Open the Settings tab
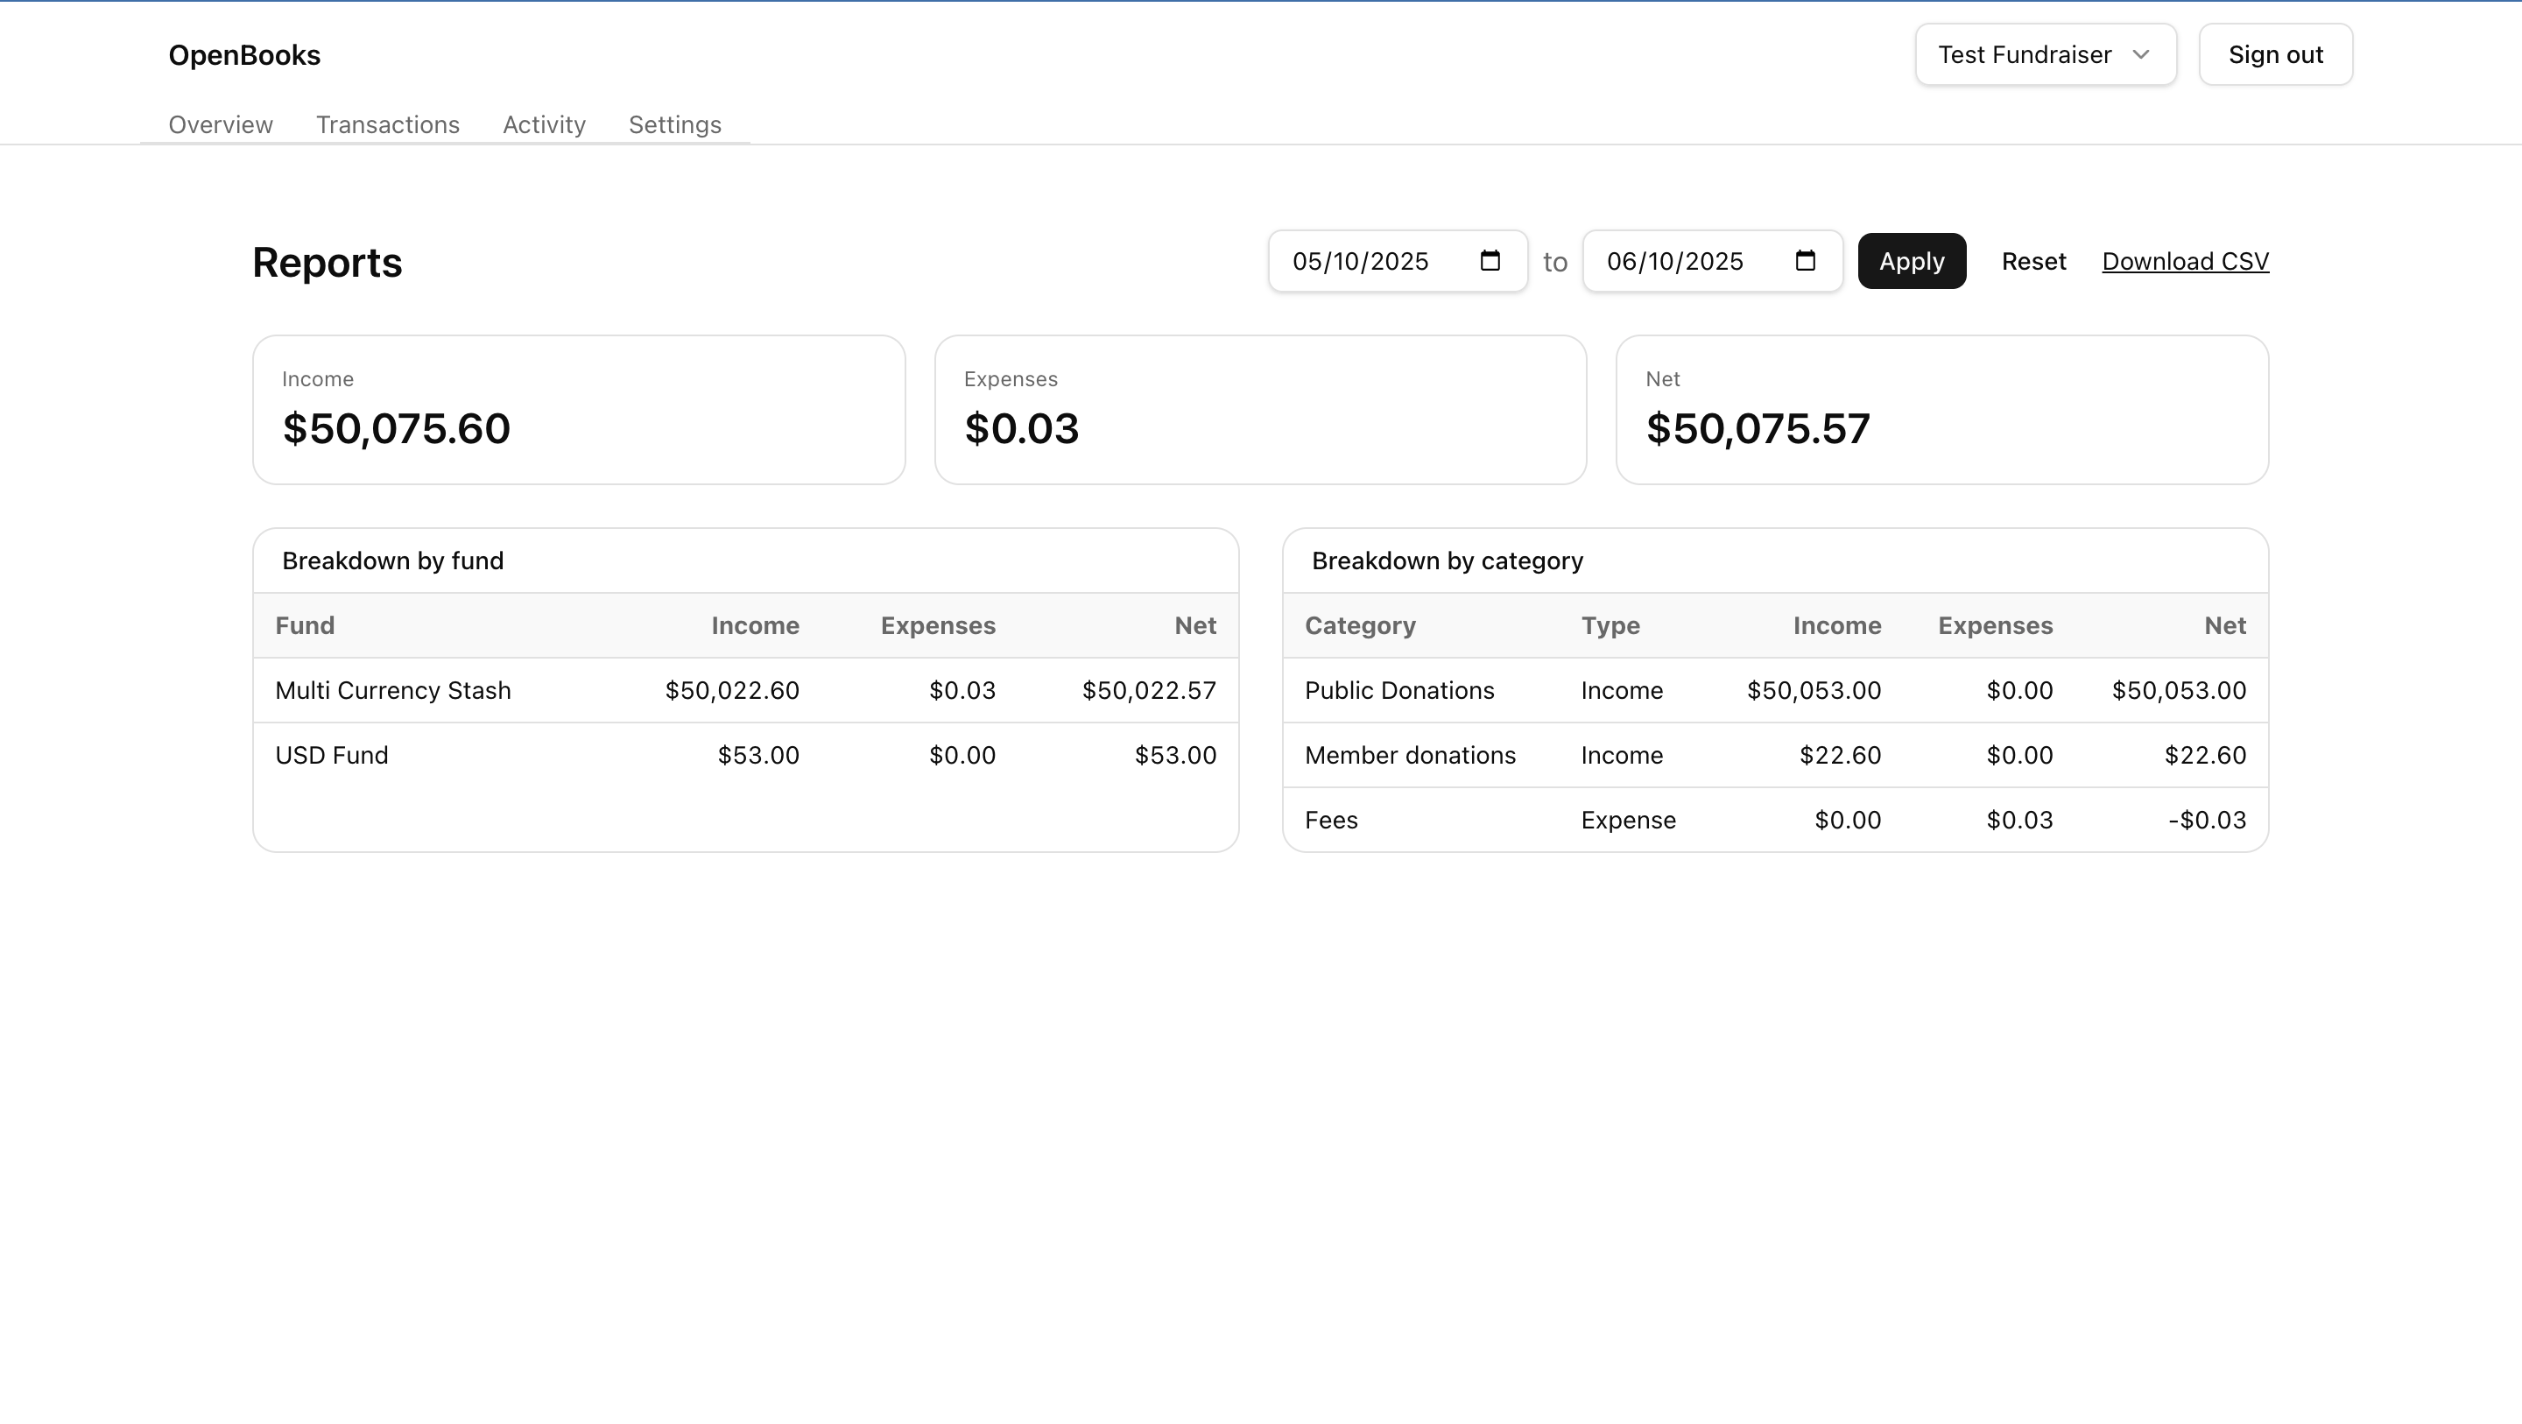 click(674, 124)
